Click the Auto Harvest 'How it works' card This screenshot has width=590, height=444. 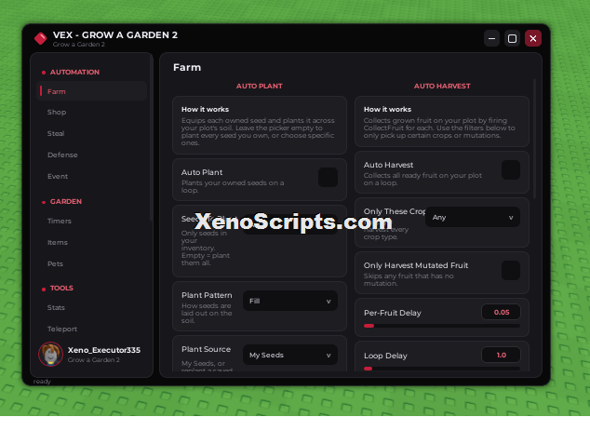click(442, 122)
